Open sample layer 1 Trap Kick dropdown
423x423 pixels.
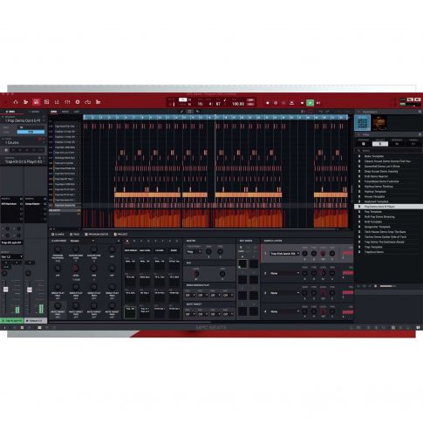[x=284, y=254]
